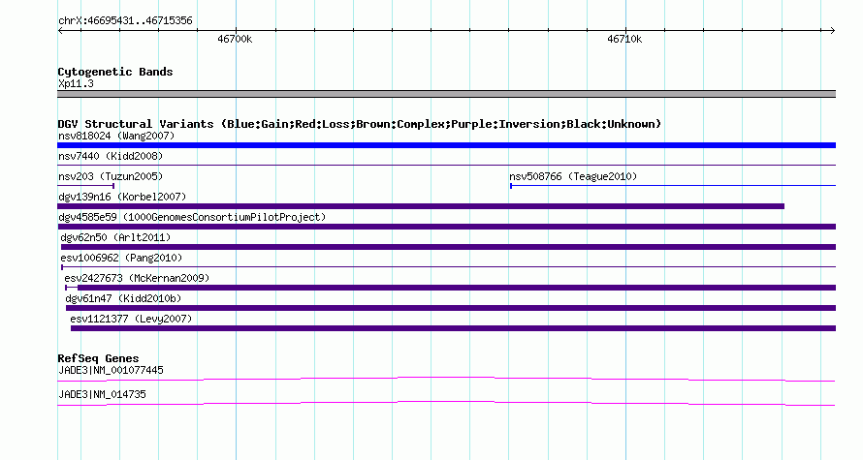Click the magenta JADE3 NM_014735 transcript line
863x460 pixels.
446,403
